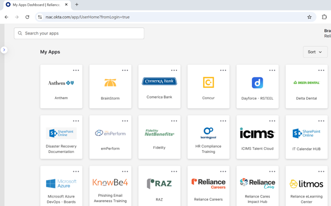This screenshot has width=331, height=206.
Task: Launch Concur using its yellow icon
Action: click(208, 82)
